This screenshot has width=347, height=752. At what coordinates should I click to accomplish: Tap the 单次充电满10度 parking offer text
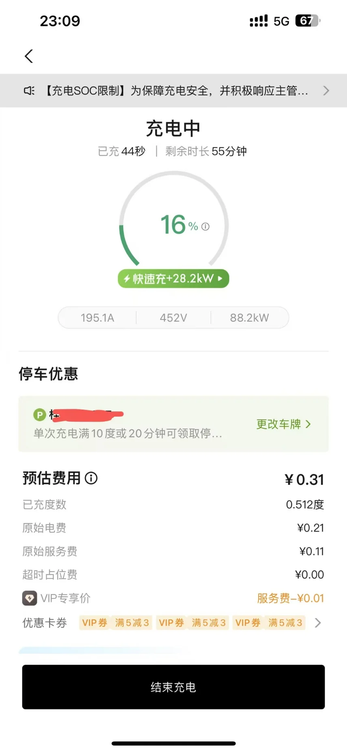(128, 434)
